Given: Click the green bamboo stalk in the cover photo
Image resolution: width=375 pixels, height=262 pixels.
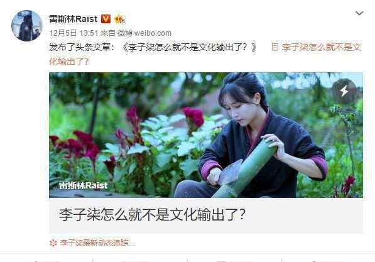Looking at the screenshot, I should click(246, 168).
